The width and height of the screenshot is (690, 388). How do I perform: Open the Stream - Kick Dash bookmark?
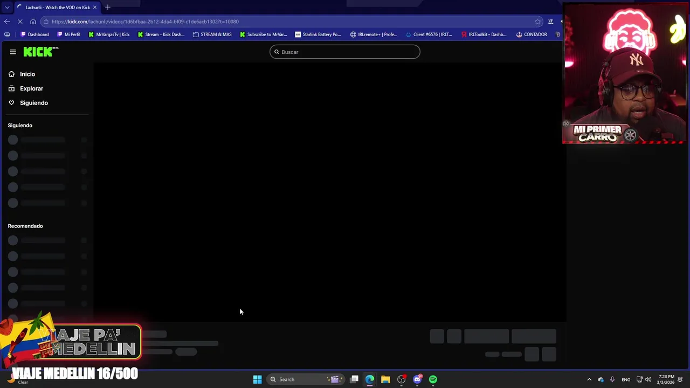(161, 34)
